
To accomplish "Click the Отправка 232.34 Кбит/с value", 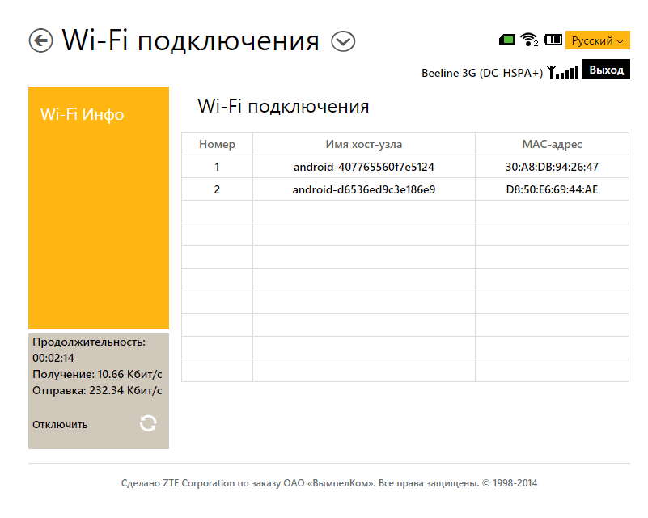I will [x=97, y=390].
